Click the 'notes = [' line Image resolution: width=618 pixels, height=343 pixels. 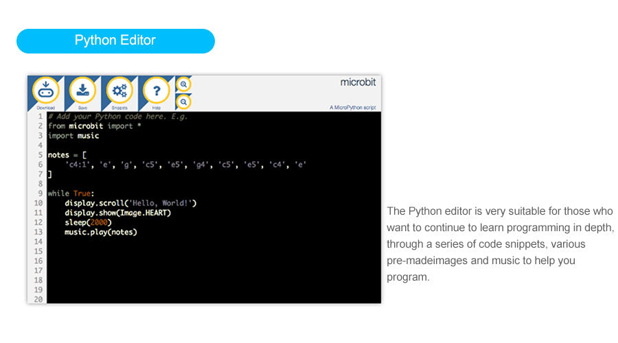pos(67,155)
